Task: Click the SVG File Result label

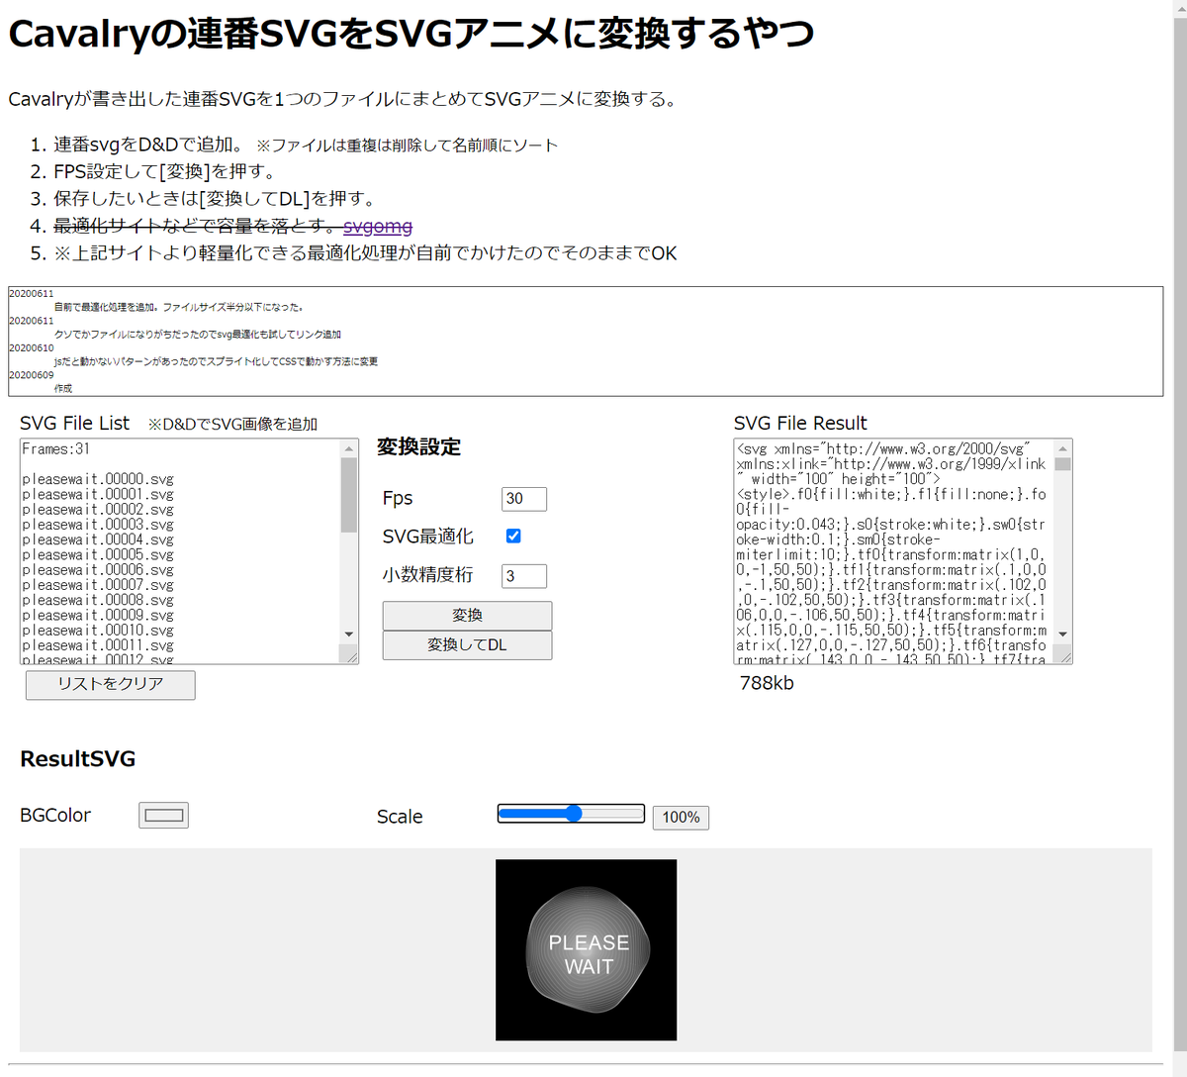Action: point(800,424)
